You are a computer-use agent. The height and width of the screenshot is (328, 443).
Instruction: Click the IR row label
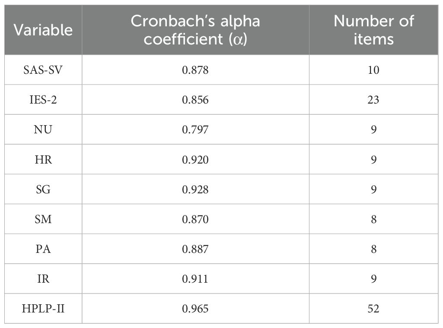(43, 279)
